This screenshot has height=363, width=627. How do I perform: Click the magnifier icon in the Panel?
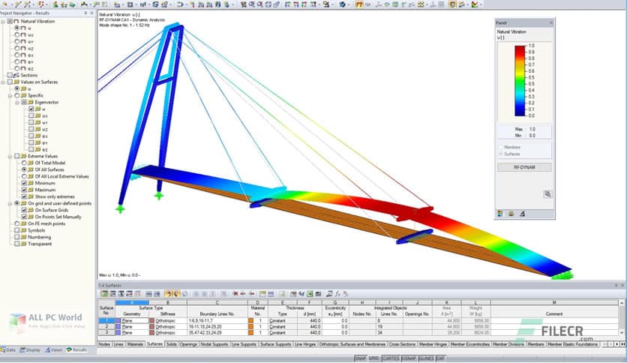pyautogui.click(x=547, y=194)
